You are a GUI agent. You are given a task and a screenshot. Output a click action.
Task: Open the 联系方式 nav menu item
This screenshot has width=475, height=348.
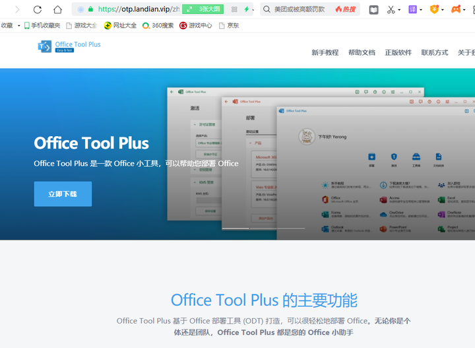[434, 52]
